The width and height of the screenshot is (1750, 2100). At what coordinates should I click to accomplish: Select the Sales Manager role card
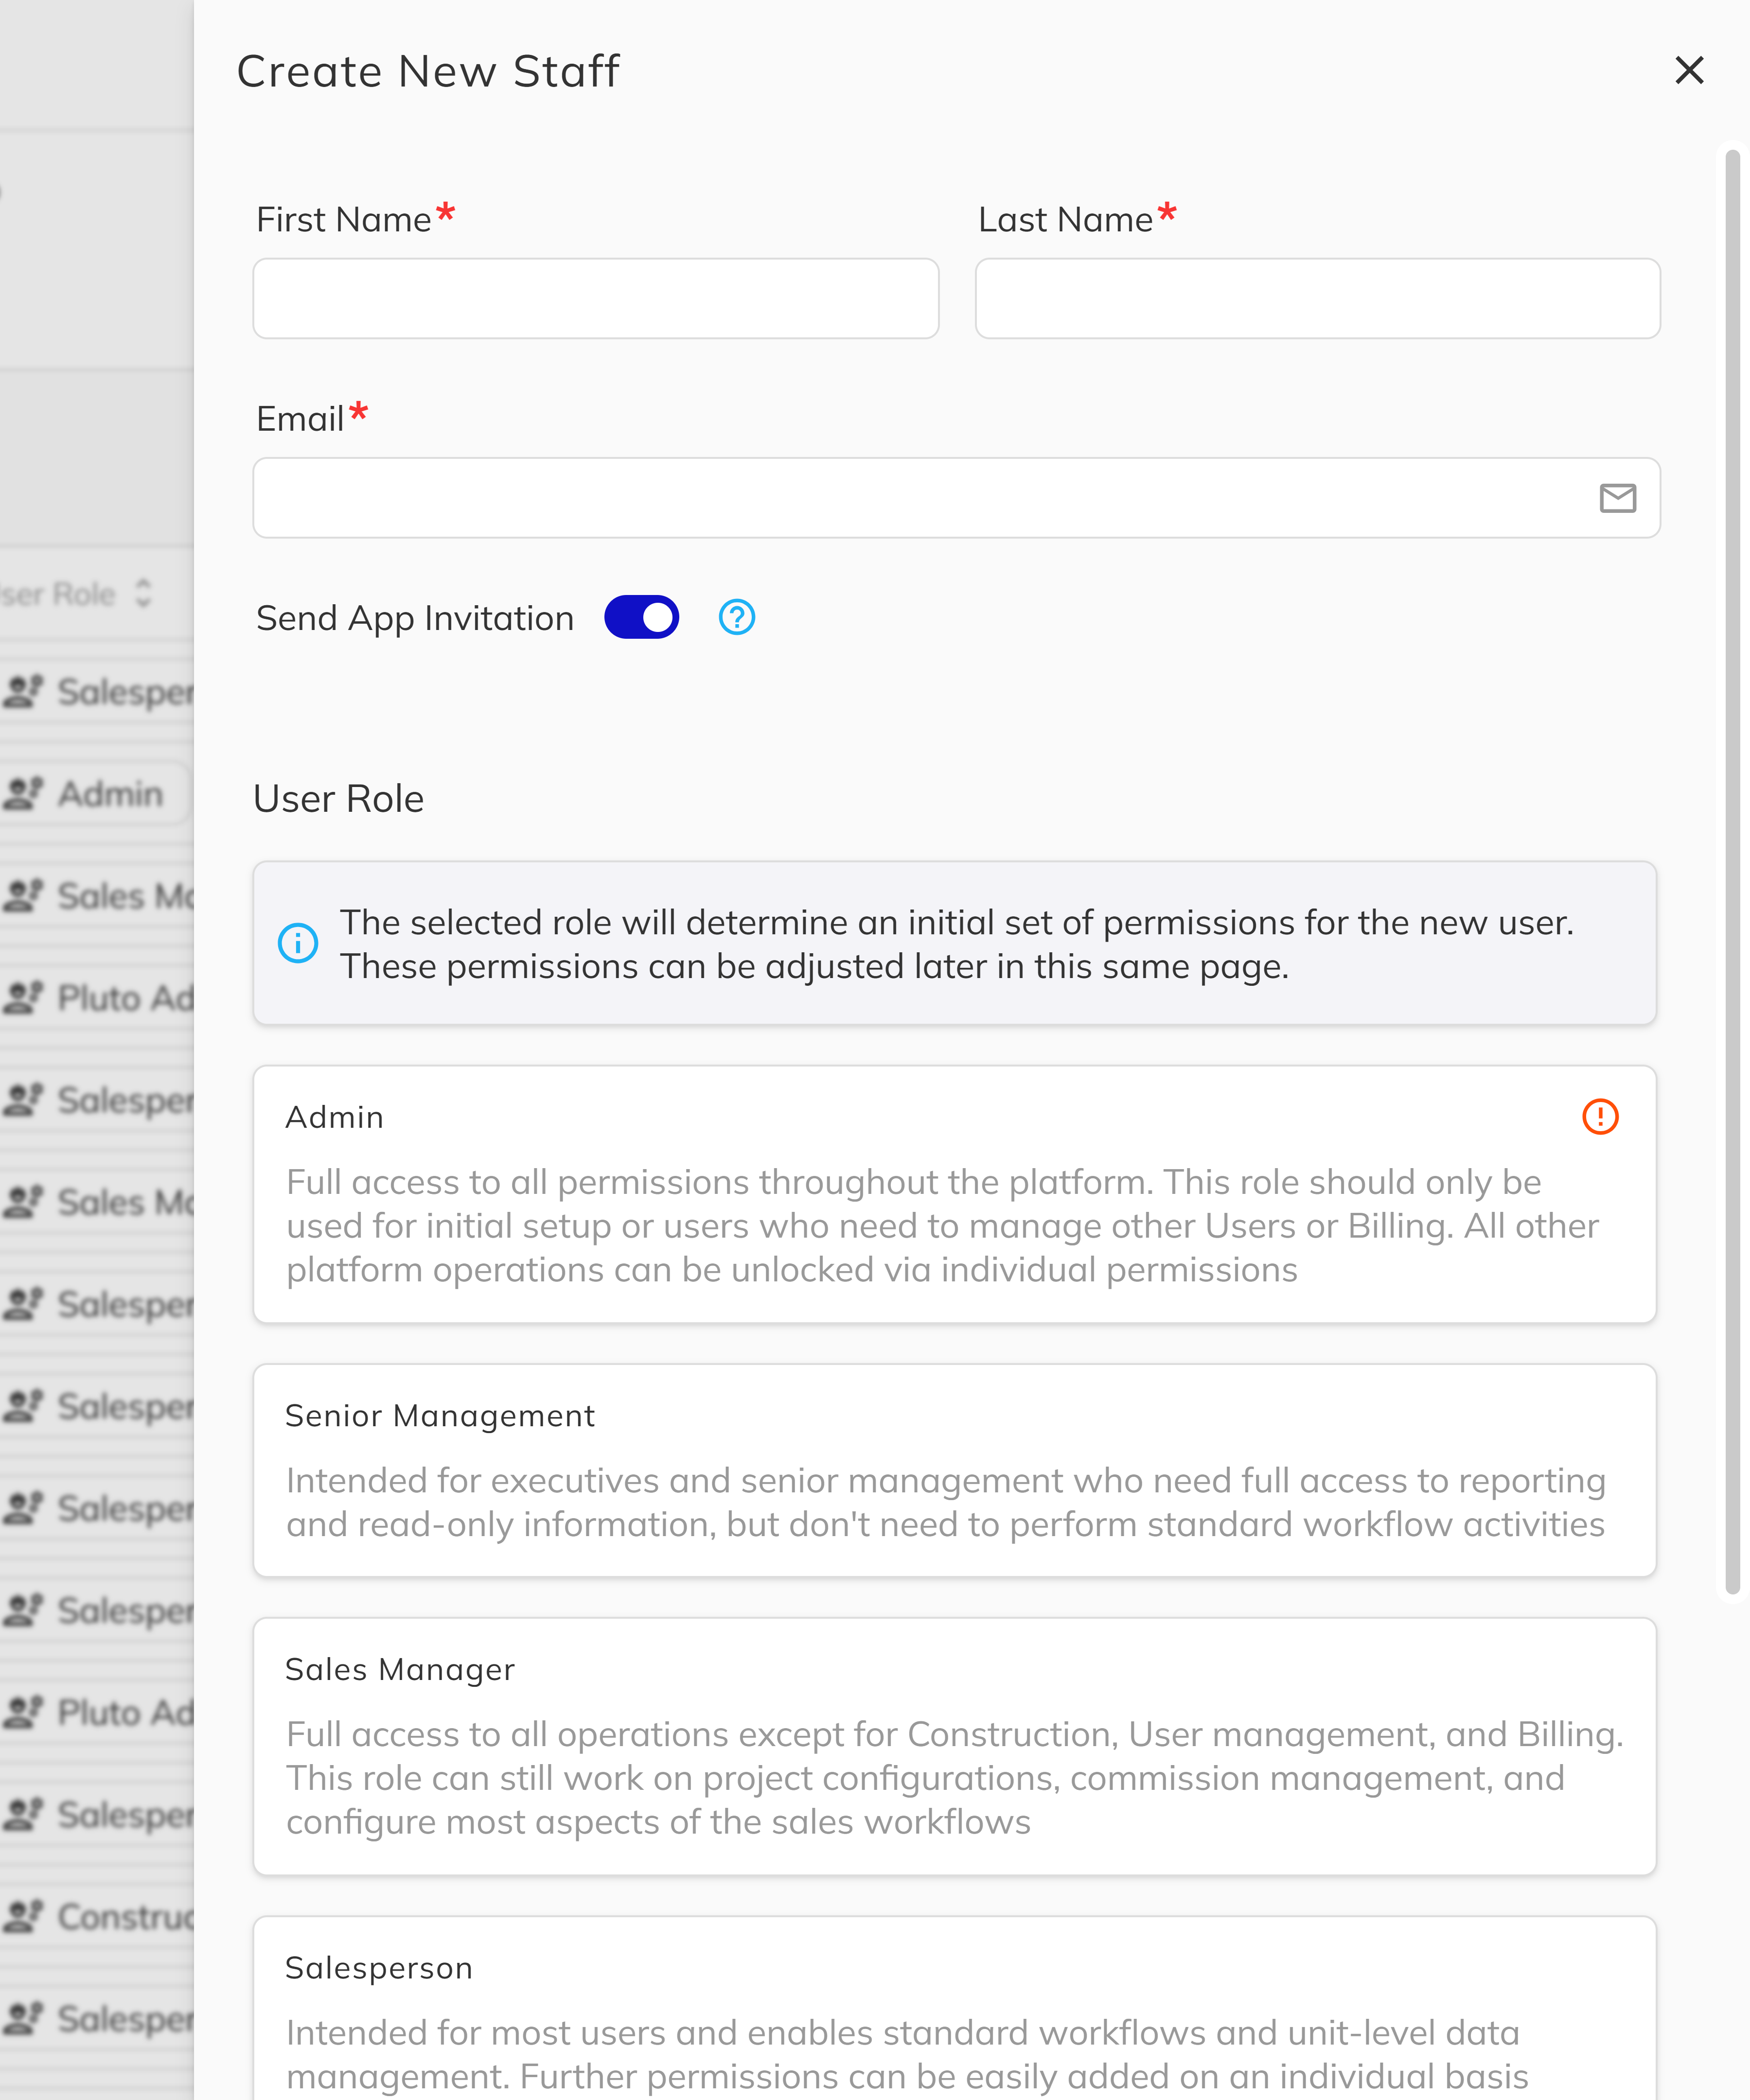pos(955,1745)
